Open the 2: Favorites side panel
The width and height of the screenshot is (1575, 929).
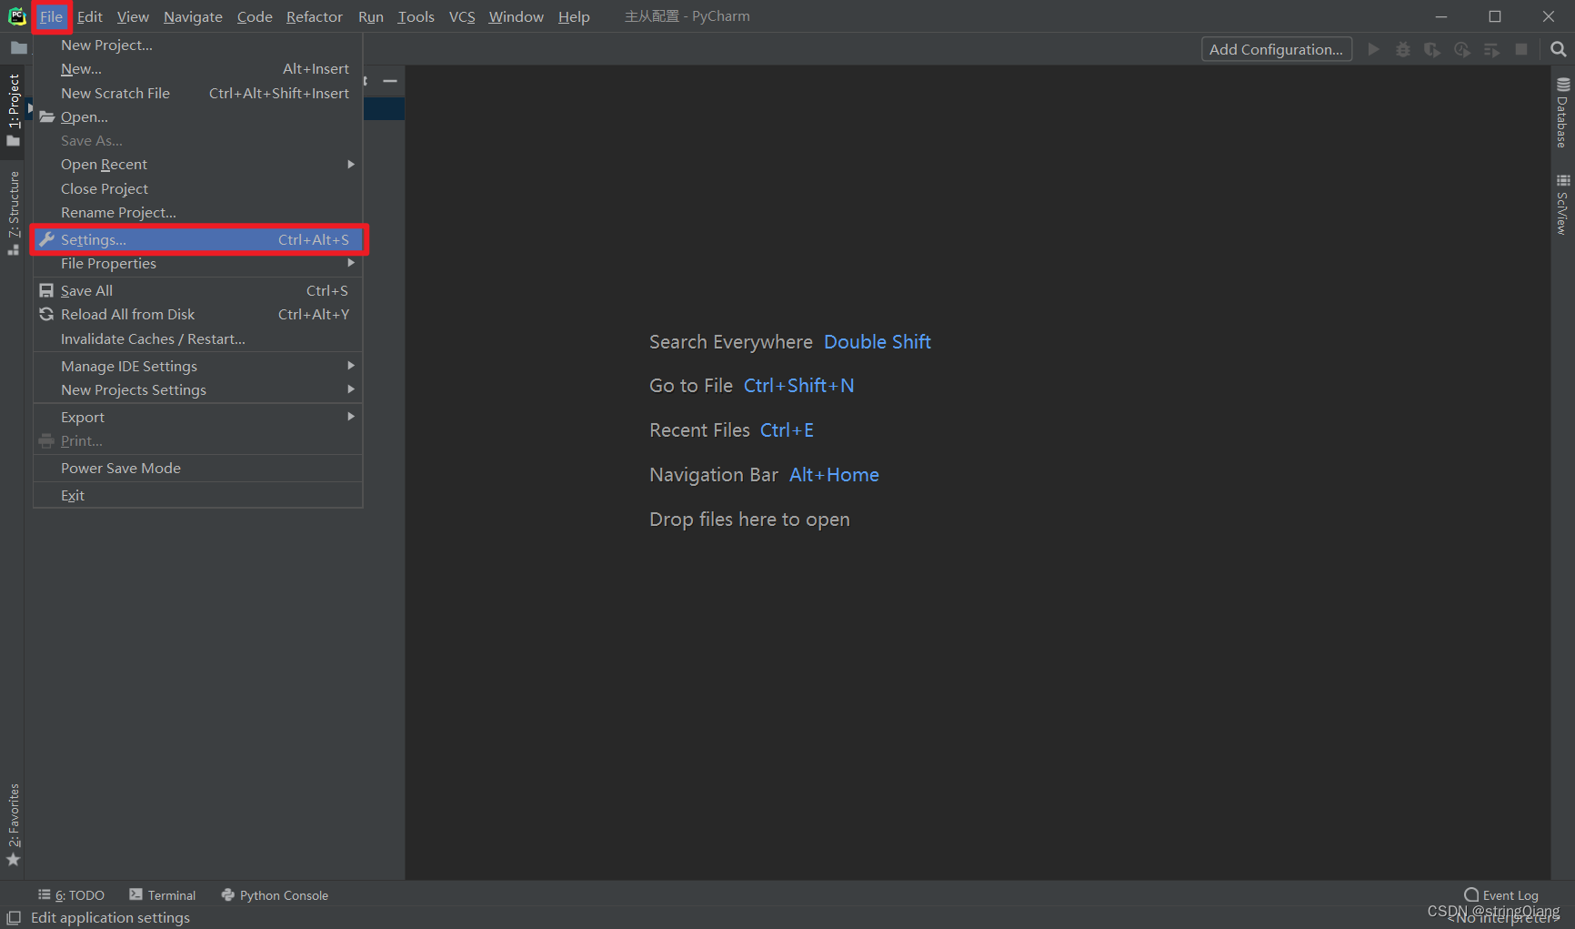click(x=13, y=824)
